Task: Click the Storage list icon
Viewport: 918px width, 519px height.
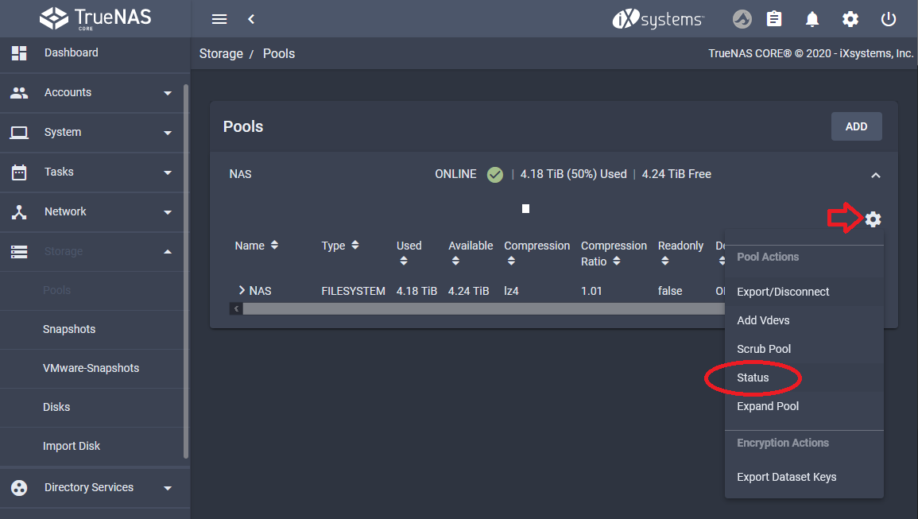Action: click(x=19, y=252)
